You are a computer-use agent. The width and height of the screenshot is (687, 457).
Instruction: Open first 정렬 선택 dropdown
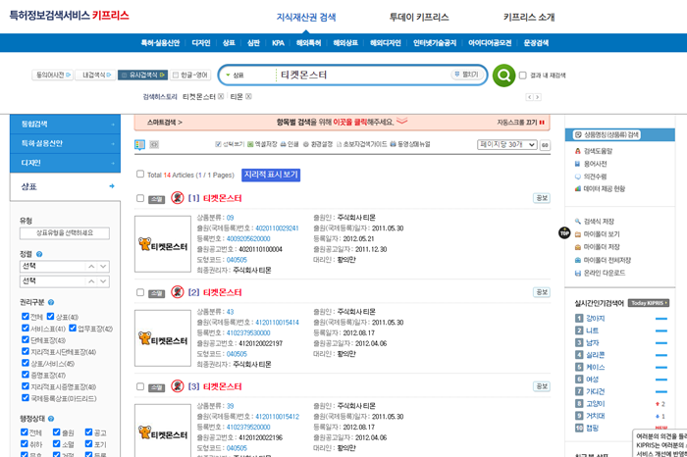(x=65, y=266)
